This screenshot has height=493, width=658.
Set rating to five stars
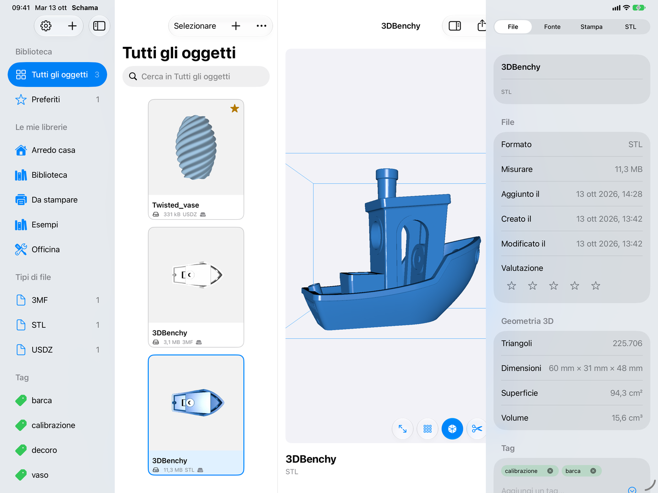(x=596, y=286)
